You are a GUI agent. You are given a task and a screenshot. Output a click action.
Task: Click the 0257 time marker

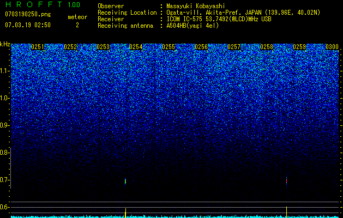(x=234, y=47)
